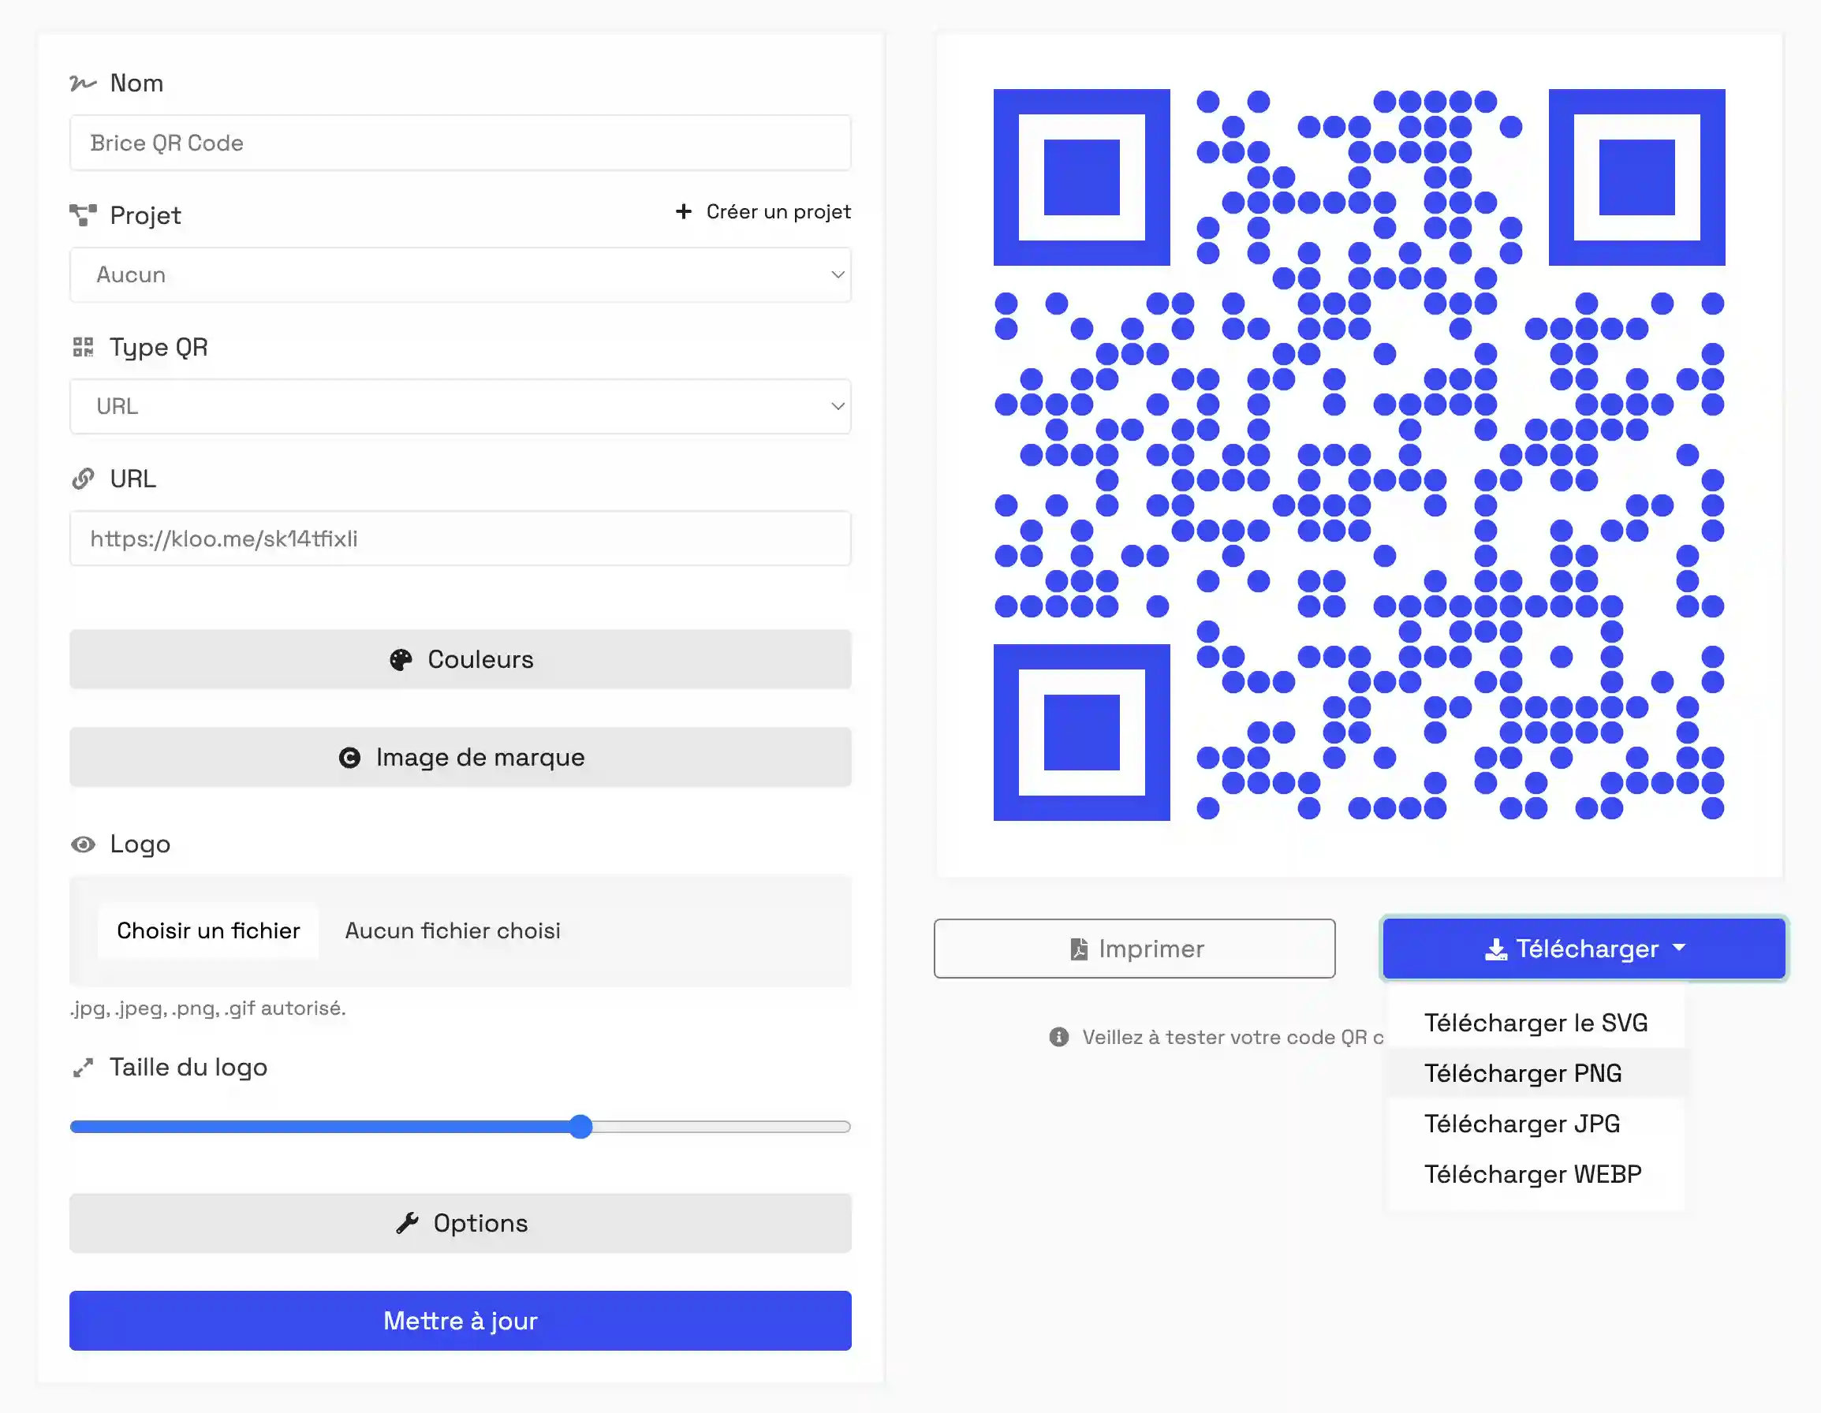Click the QR grid icon beside Type QR

(x=83, y=347)
